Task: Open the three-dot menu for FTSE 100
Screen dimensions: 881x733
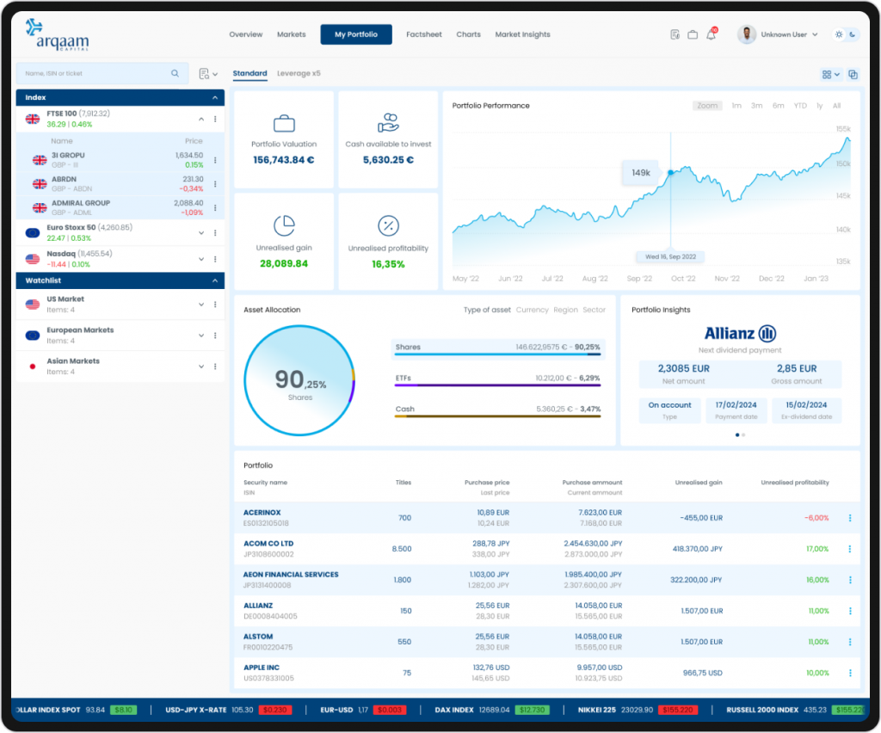Action: click(x=215, y=119)
